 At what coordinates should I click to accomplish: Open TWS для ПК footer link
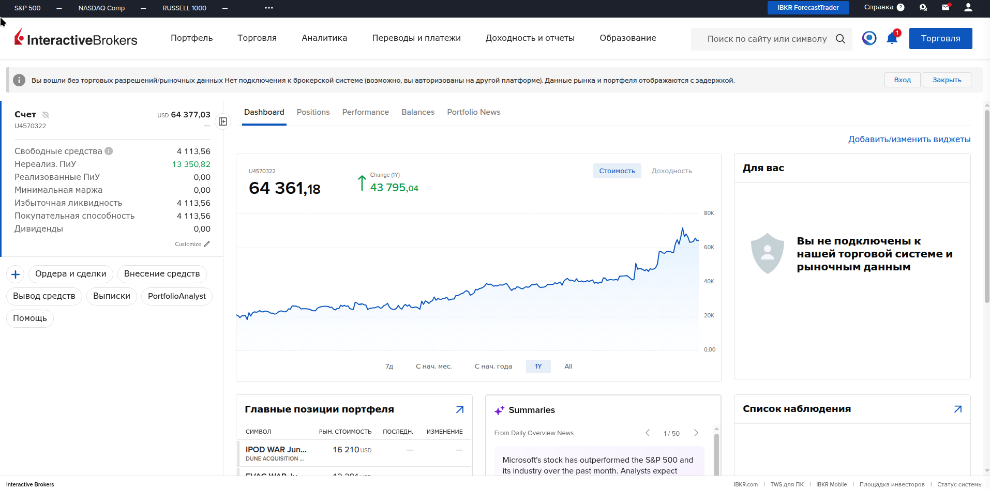click(x=787, y=484)
